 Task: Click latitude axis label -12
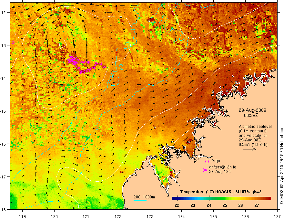(3, 13)
